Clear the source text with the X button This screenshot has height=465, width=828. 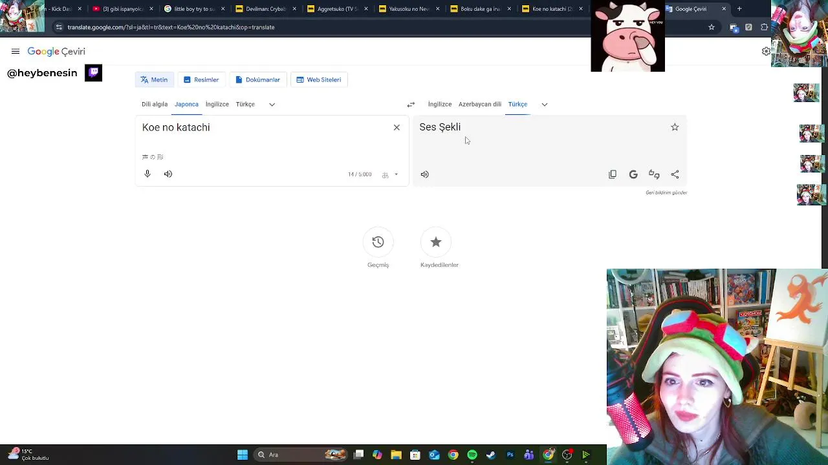(397, 127)
